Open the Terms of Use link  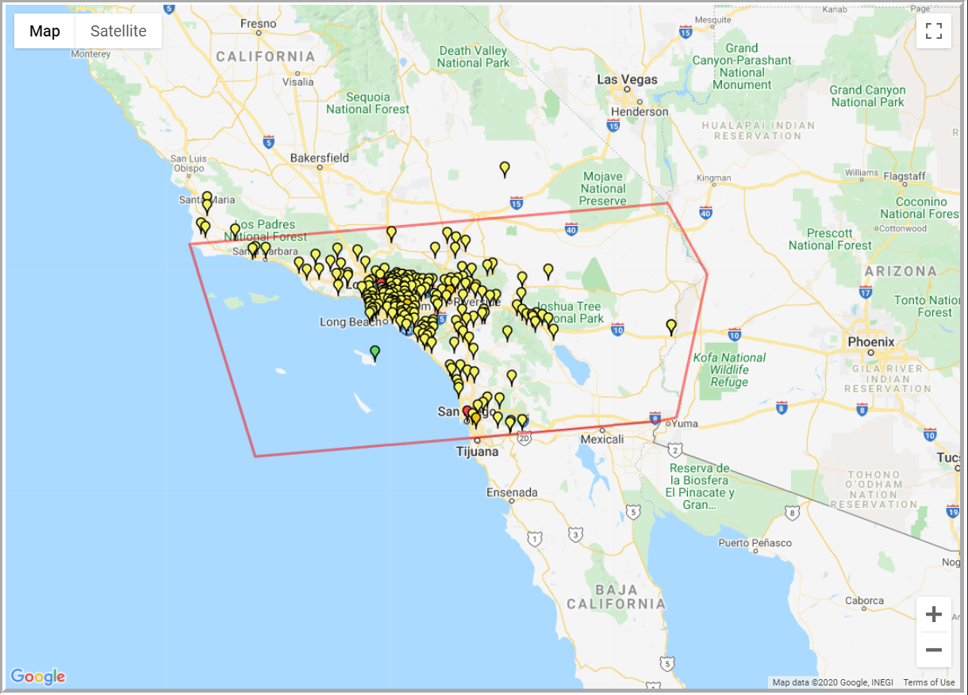928,682
